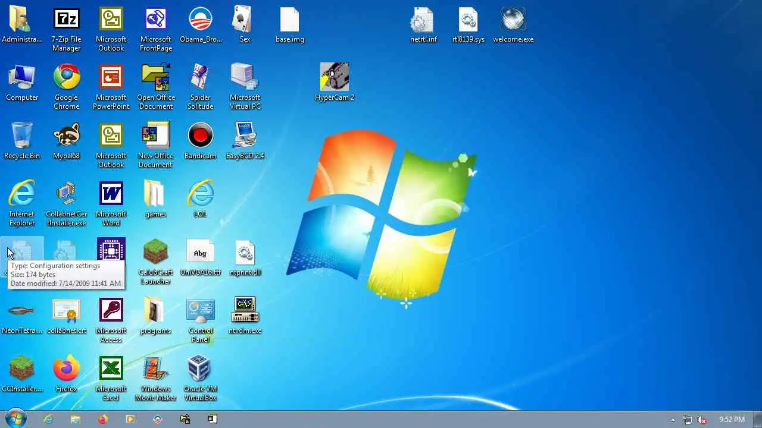Select the Bandicam icon
762x428 pixels.
tap(200, 141)
